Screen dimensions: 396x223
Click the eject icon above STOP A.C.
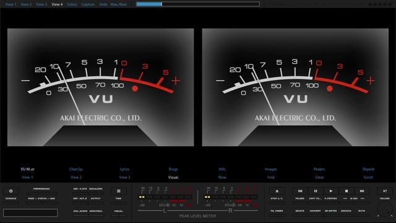coord(277,191)
